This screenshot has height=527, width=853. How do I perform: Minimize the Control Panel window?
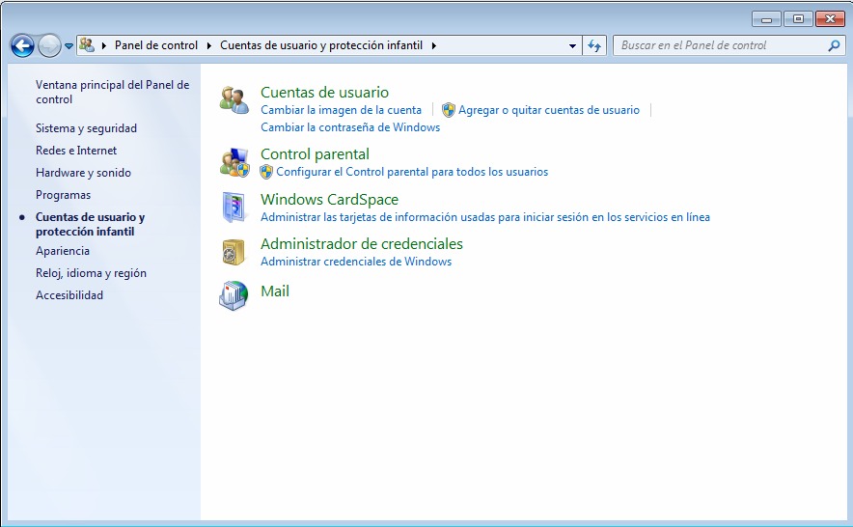[x=766, y=19]
